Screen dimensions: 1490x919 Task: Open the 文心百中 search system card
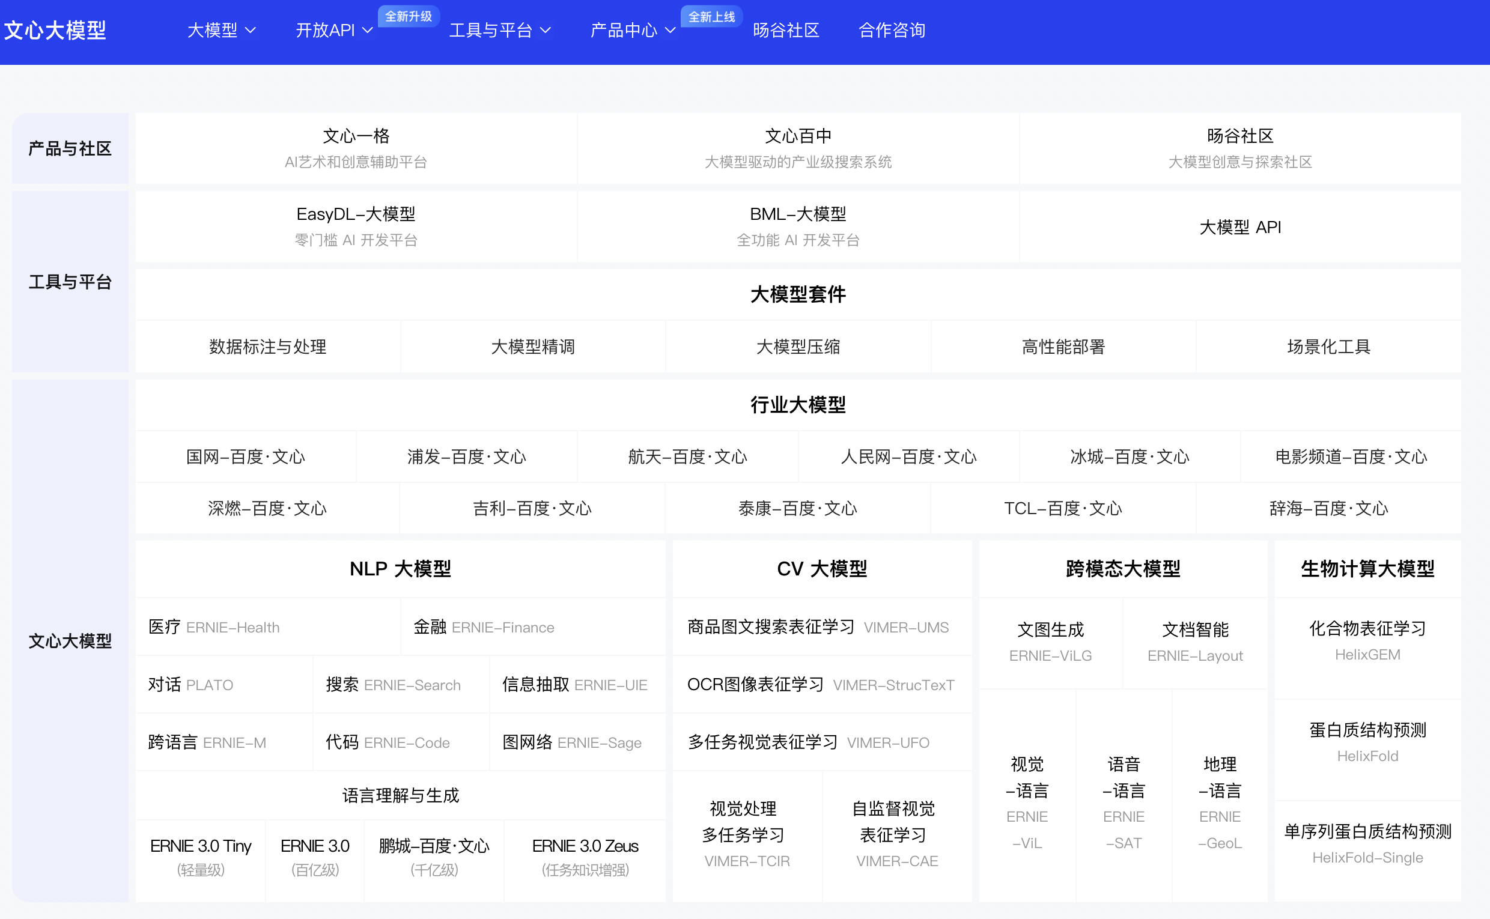point(798,148)
